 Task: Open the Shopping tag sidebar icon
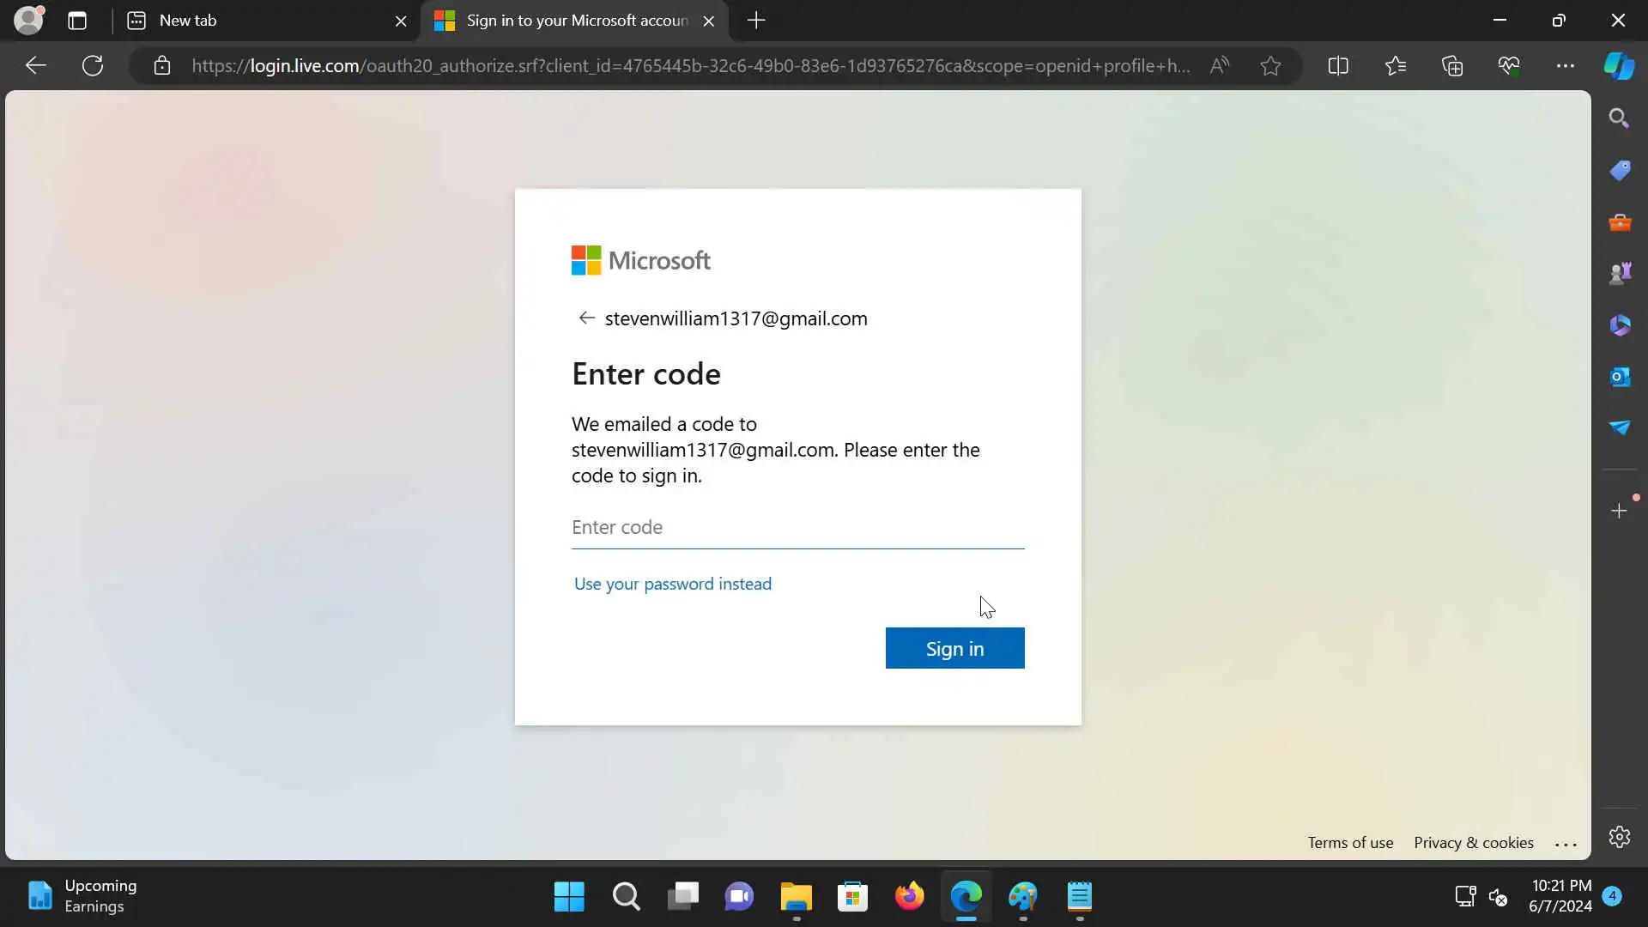pos(1619,171)
